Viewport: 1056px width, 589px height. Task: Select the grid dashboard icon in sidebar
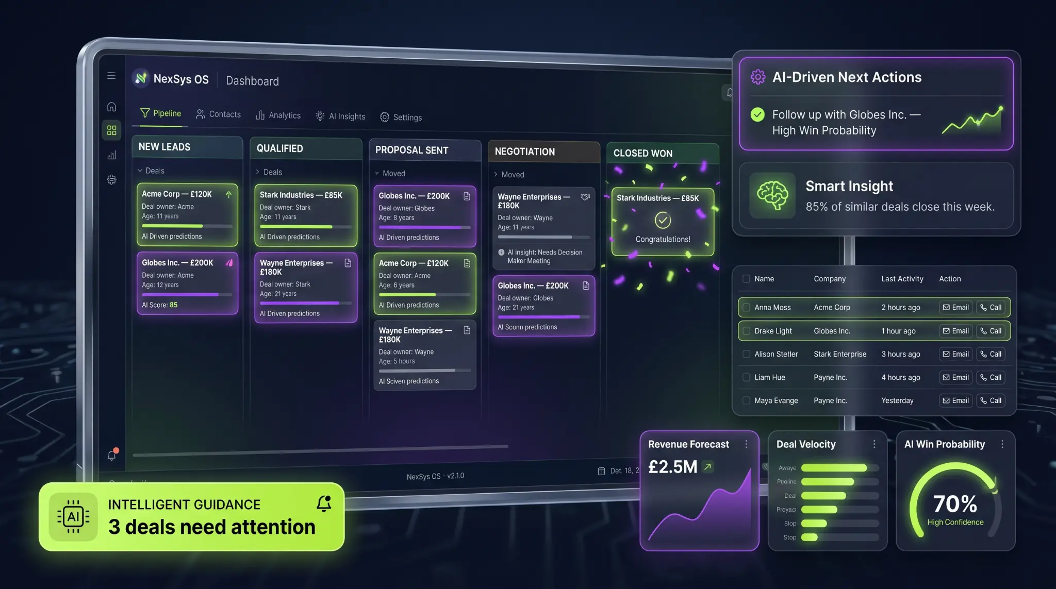[x=111, y=130]
